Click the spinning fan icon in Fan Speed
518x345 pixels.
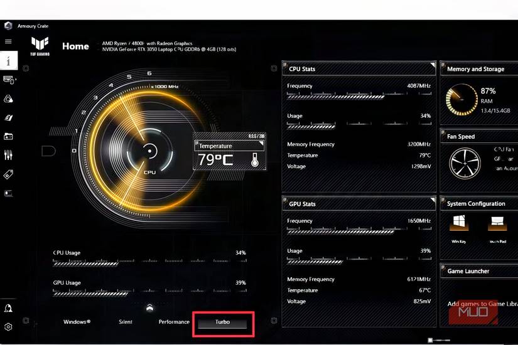pos(465,164)
